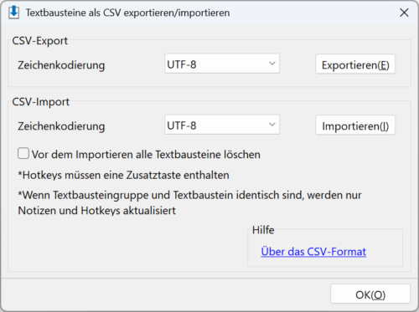Click the note about identical Textbausteingruppe and Textbaustein

[189, 202]
